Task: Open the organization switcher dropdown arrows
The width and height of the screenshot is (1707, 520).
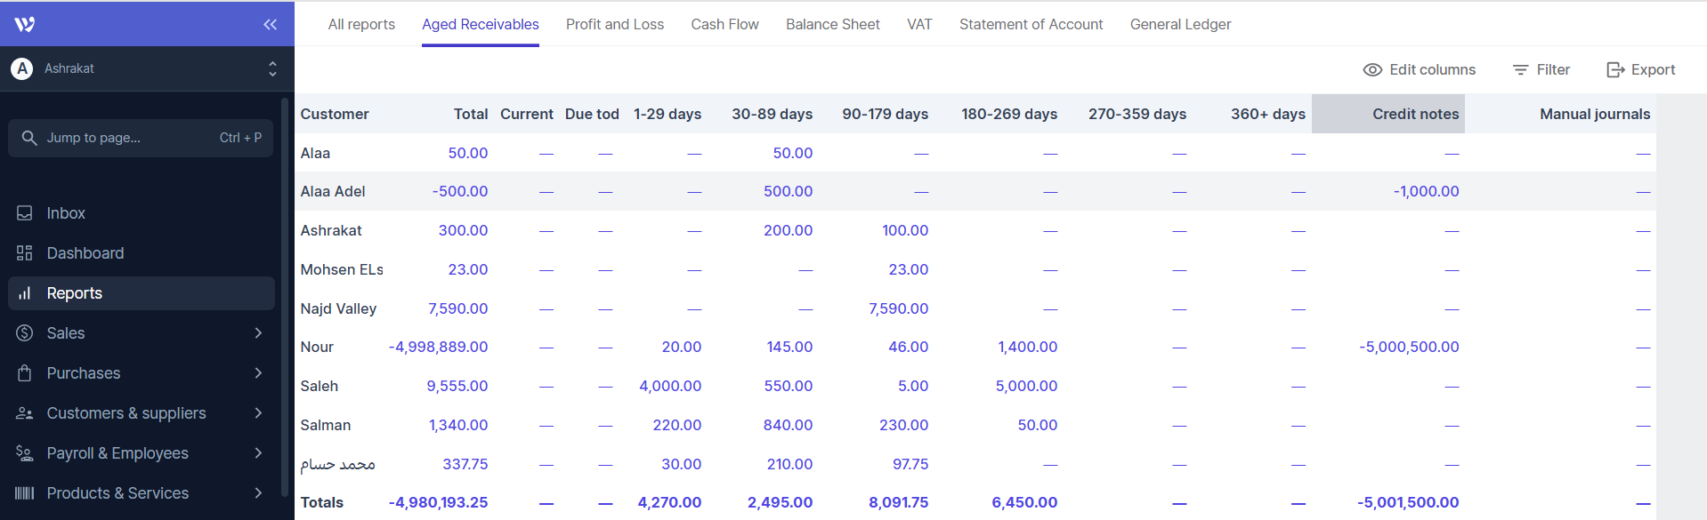Action: click(272, 68)
